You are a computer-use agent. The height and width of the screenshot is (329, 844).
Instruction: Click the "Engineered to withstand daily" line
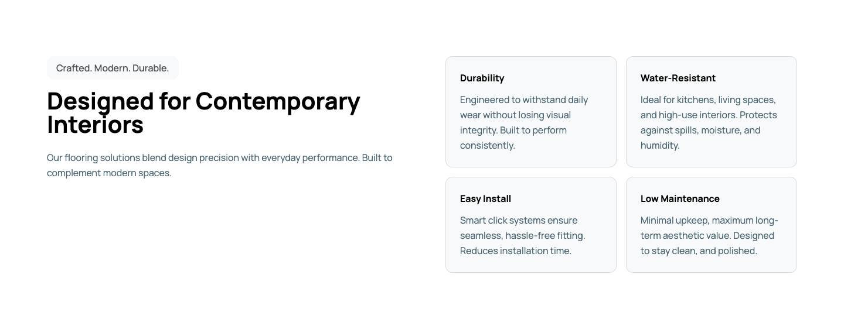(x=523, y=100)
